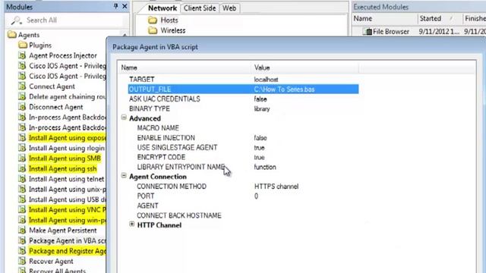Image resolution: width=486 pixels, height=273 pixels.
Task: Collapse the Agent Connection section
Action: point(124,176)
